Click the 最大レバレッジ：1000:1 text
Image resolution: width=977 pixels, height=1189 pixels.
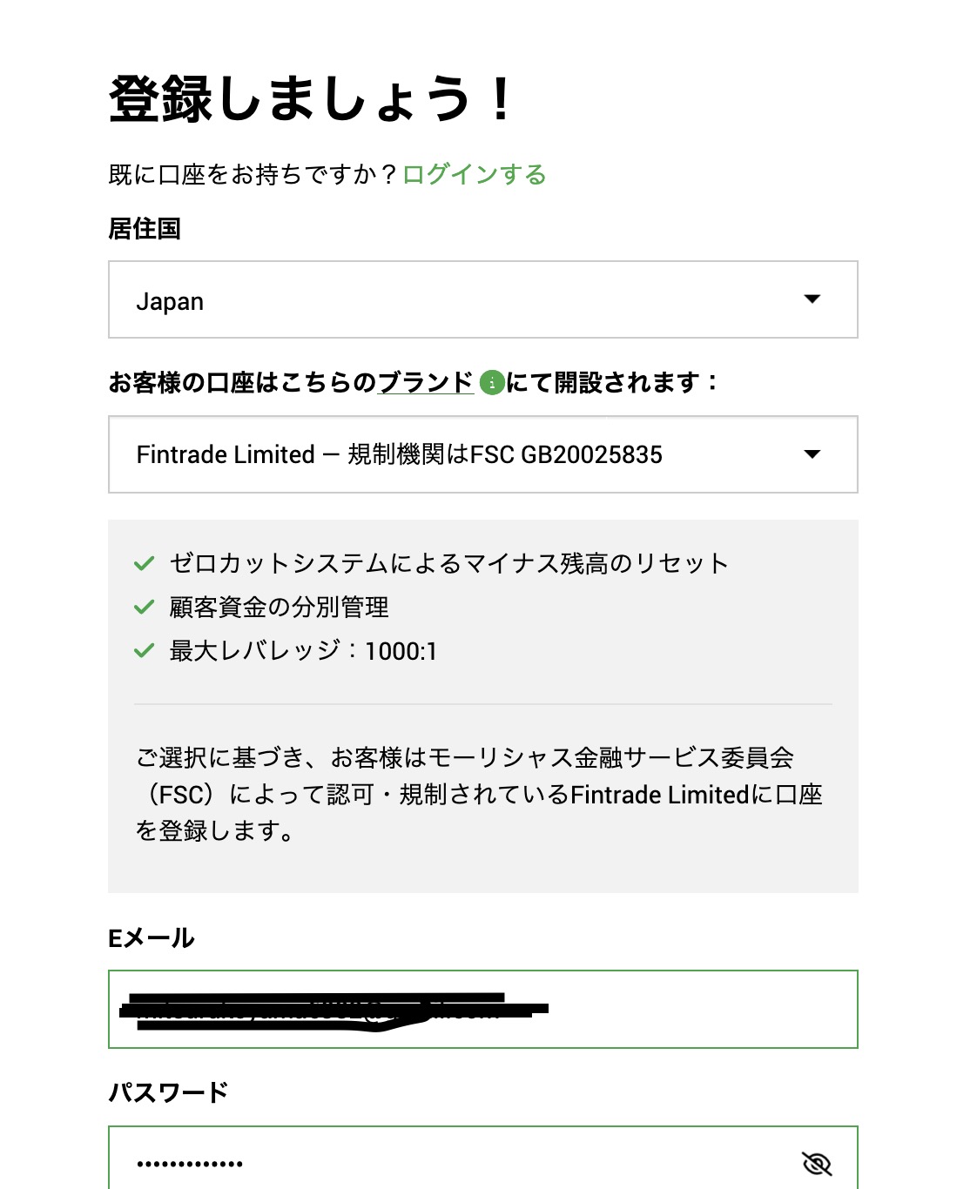303,650
